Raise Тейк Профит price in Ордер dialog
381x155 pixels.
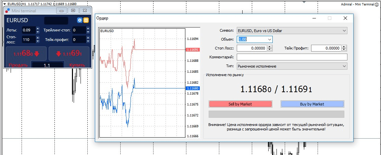(x=344, y=47)
